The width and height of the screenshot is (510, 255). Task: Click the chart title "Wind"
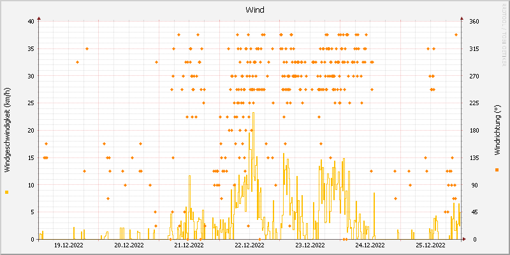pyautogui.click(x=254, y=10)
